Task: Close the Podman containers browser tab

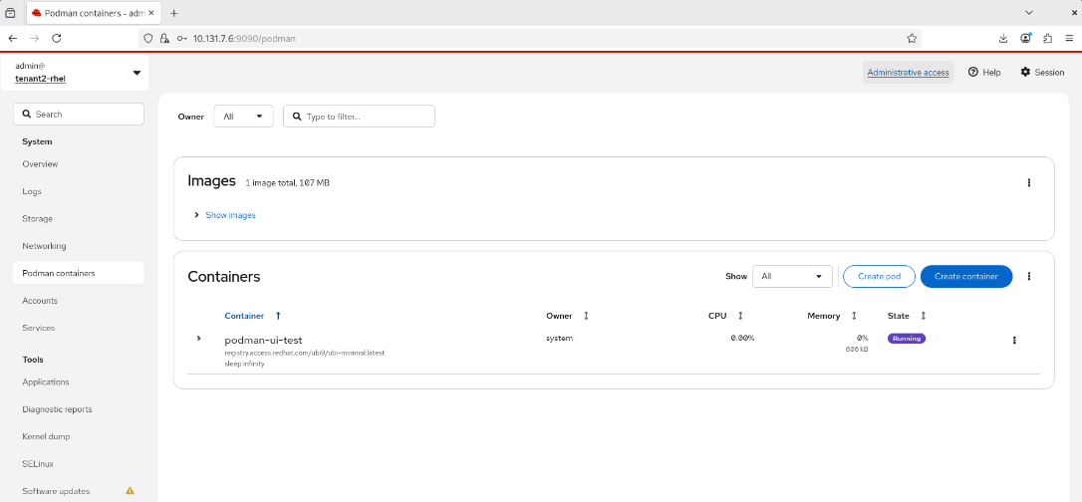Action: [152, 13]
